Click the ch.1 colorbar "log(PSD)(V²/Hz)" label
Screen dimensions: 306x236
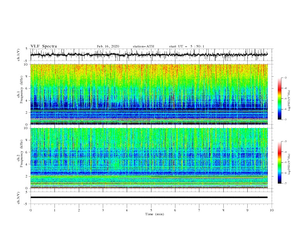(289, 100)
